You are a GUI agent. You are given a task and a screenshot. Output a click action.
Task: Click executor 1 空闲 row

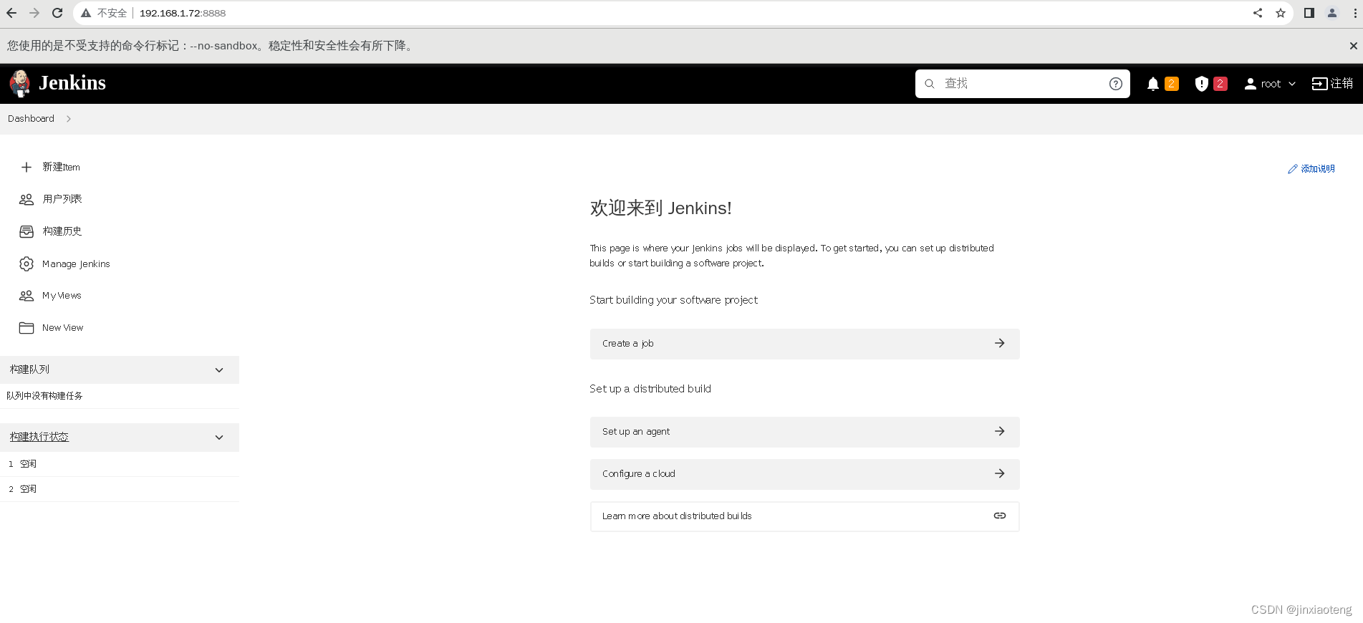(120, 464)
